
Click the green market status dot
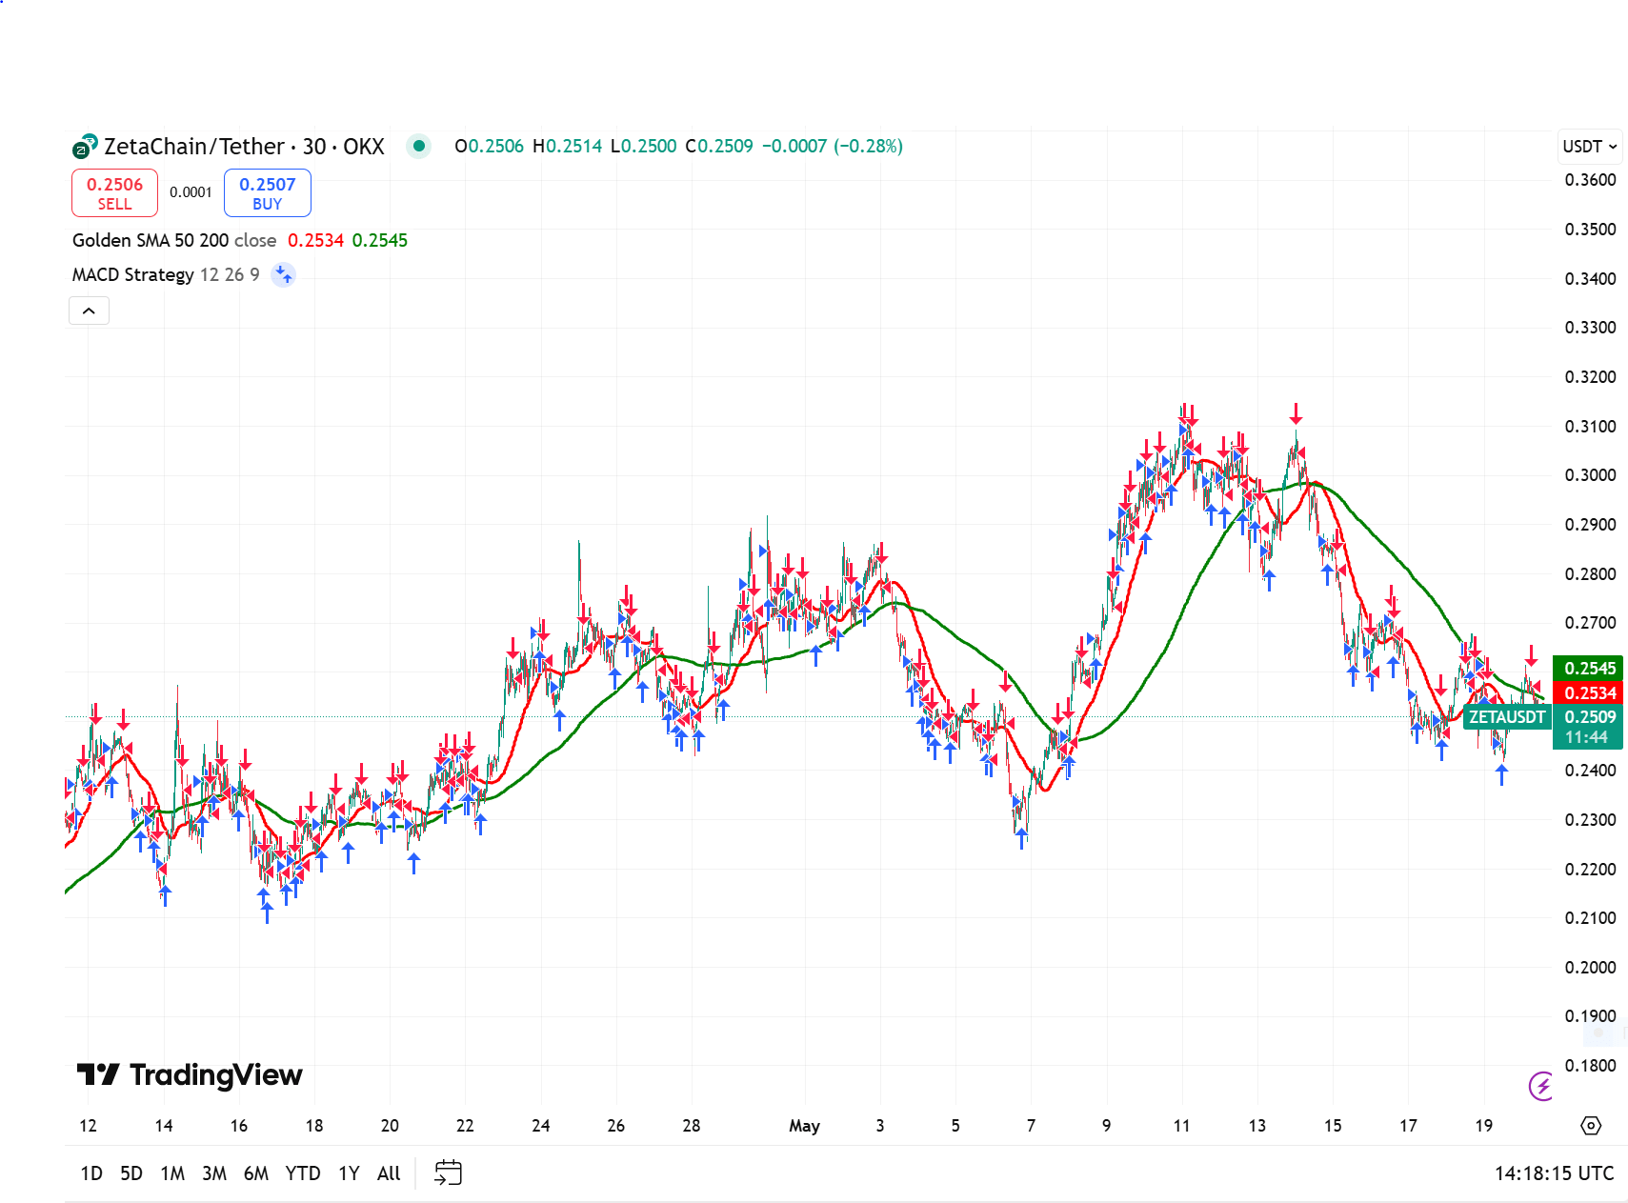[x=418, y=146]
